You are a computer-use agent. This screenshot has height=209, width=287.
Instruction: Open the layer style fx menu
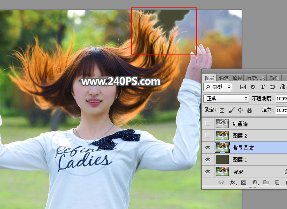233,182
